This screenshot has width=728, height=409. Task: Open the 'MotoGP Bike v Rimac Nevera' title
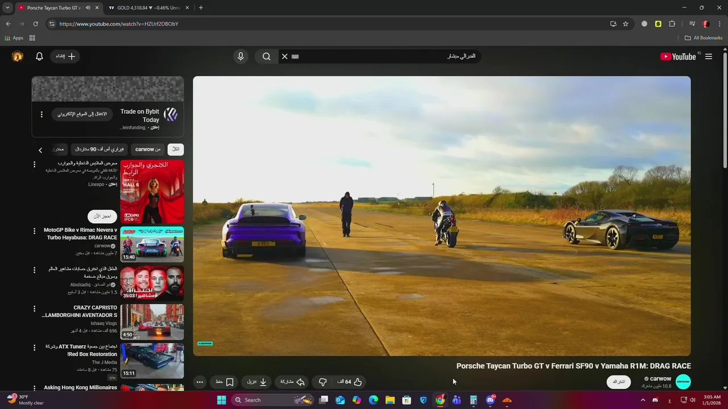click(80, 233)
